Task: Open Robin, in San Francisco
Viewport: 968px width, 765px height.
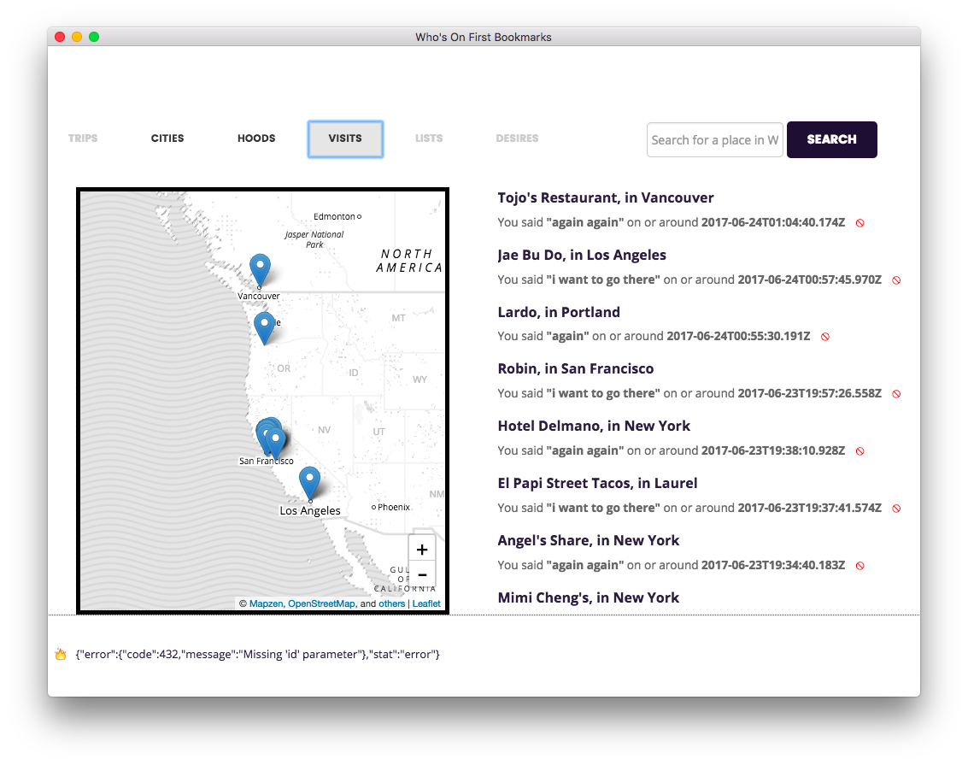Action: [575, 368]
